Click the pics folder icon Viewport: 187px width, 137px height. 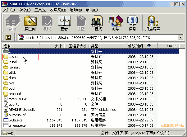click(6, 83)
